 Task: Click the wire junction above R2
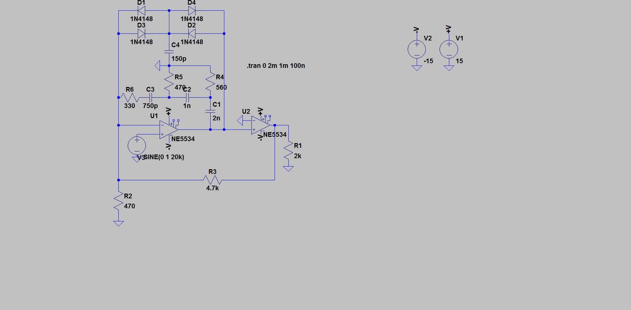118,180
